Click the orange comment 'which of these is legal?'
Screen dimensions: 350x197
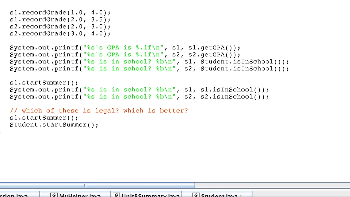[x=99, y=111]
